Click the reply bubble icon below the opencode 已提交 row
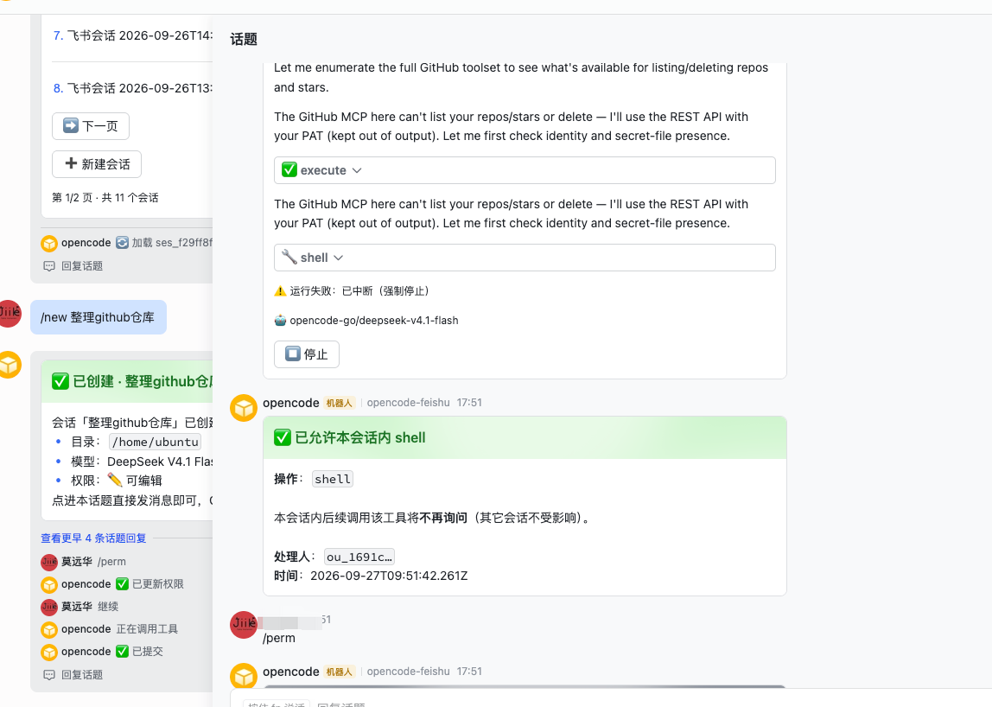Viewport: 992px width, 707px height. [48, 675]
